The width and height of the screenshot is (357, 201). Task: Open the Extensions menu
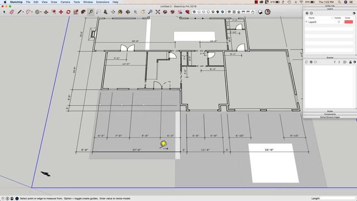coord(103,2)
